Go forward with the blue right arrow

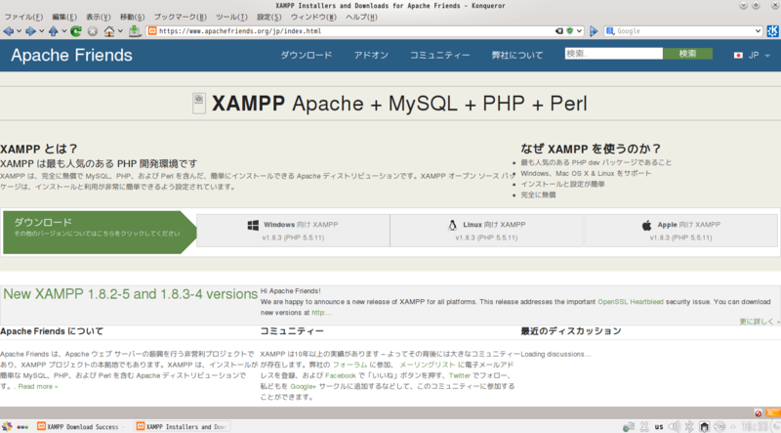pyautogui.click(x=30, y=31)
